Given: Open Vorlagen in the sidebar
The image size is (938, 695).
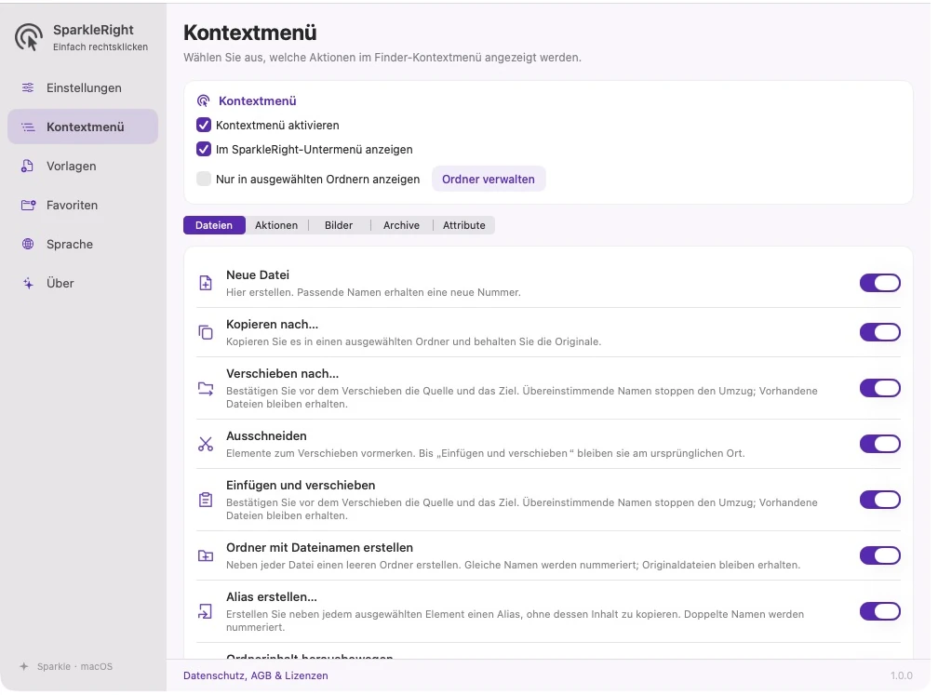Looking at the screenshot, I should pyautogui.click(x=83, y=166).
